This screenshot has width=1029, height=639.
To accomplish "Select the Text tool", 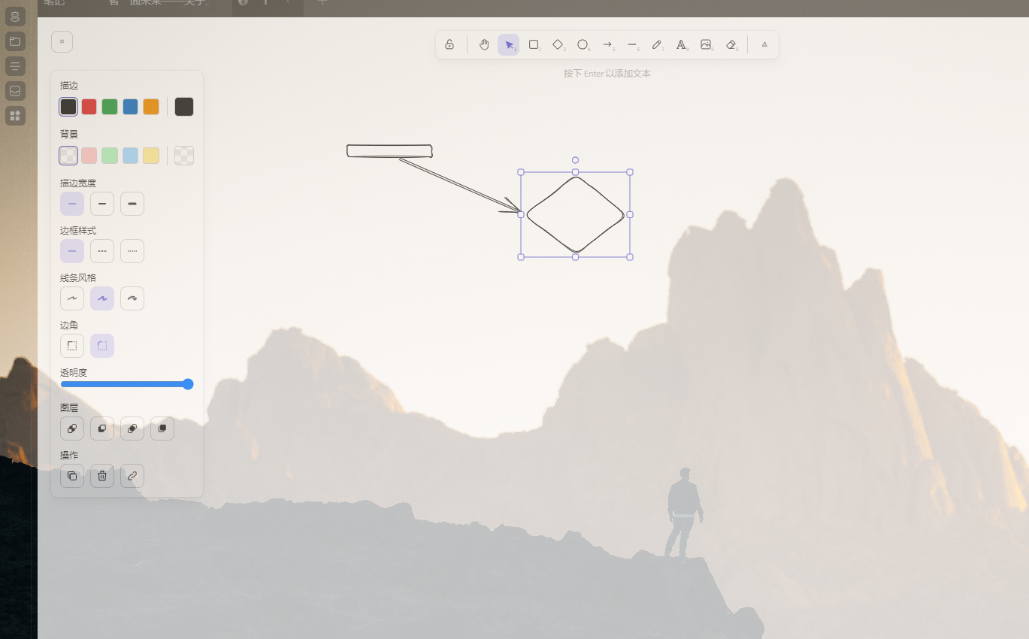I will point(681,45).
